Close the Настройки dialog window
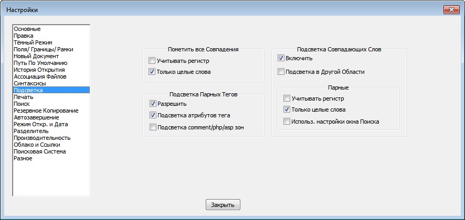Screen dimensions: 465x220 tap(451, 9)
